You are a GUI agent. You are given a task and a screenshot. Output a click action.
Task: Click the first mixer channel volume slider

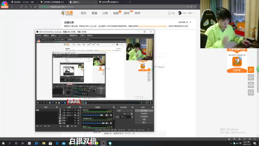[x=94, y=115]
